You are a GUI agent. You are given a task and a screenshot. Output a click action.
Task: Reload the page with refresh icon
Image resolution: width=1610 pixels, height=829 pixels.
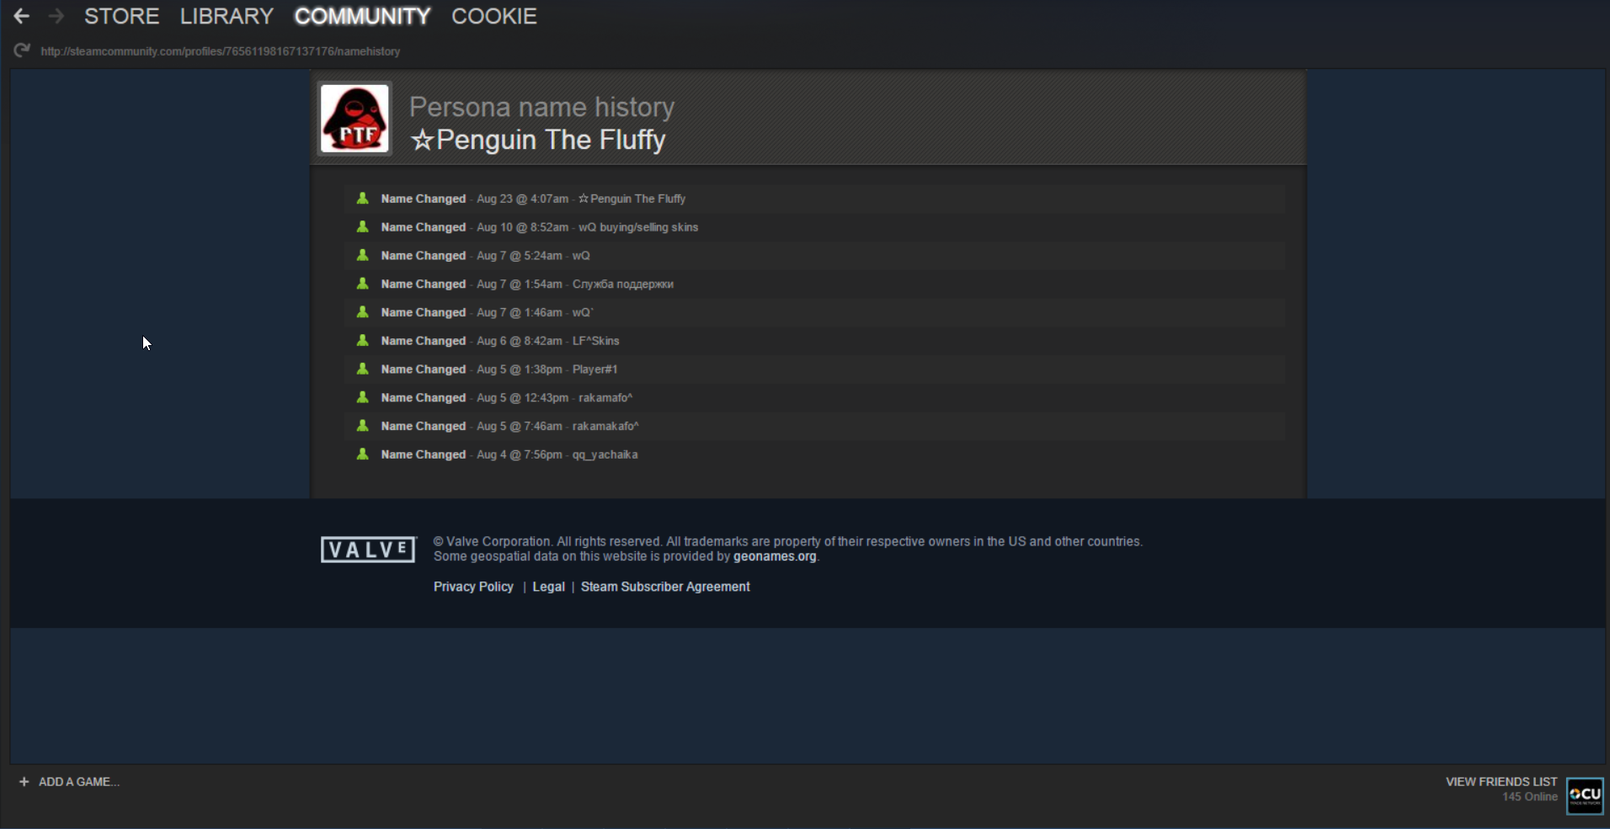click(22, 50)
